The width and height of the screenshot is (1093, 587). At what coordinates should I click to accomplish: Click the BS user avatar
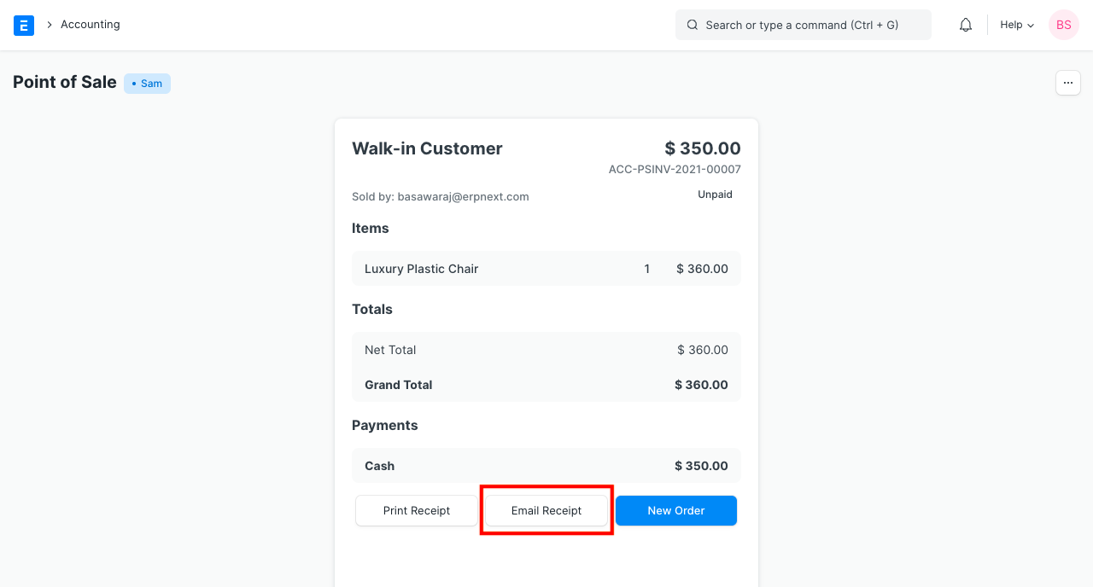point(1063,25)
